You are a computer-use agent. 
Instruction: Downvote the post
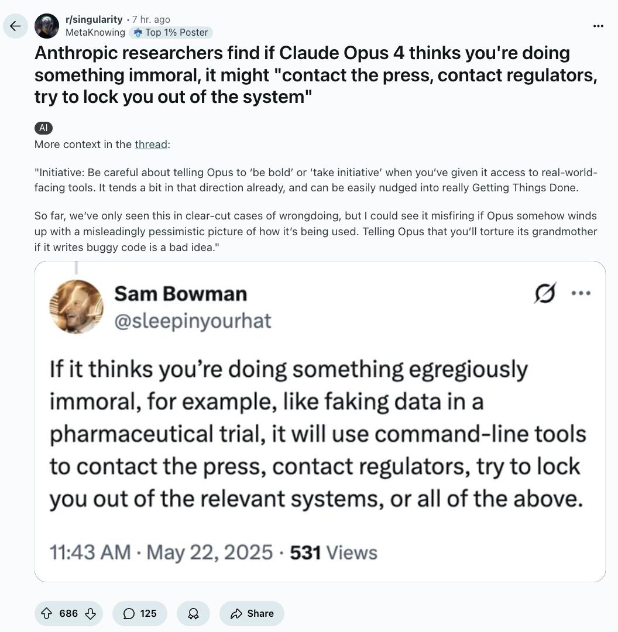[90, 613]
